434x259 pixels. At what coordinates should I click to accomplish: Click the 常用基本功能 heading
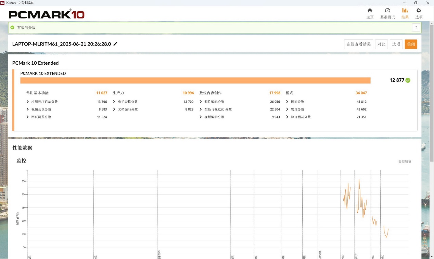pos(37,93)
